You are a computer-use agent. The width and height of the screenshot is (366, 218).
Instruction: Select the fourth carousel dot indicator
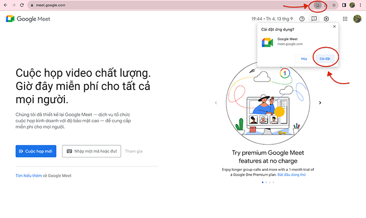(x=273, y=182)
